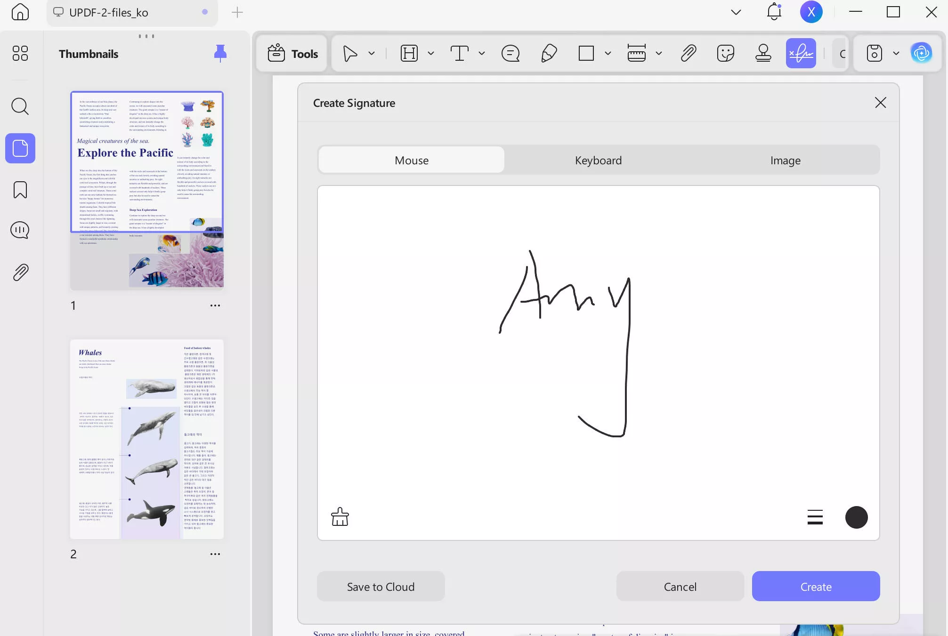Click the eraser clear-signature icon

pyautogui.click(x=340, y=517)
